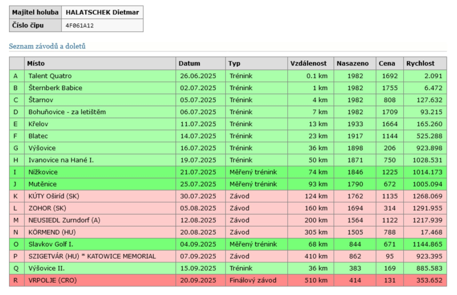Image resolution: width=457 pixels, height=295 pixels.
Task: Click the Slavkov Golf I. training entry
Action: 50,244
